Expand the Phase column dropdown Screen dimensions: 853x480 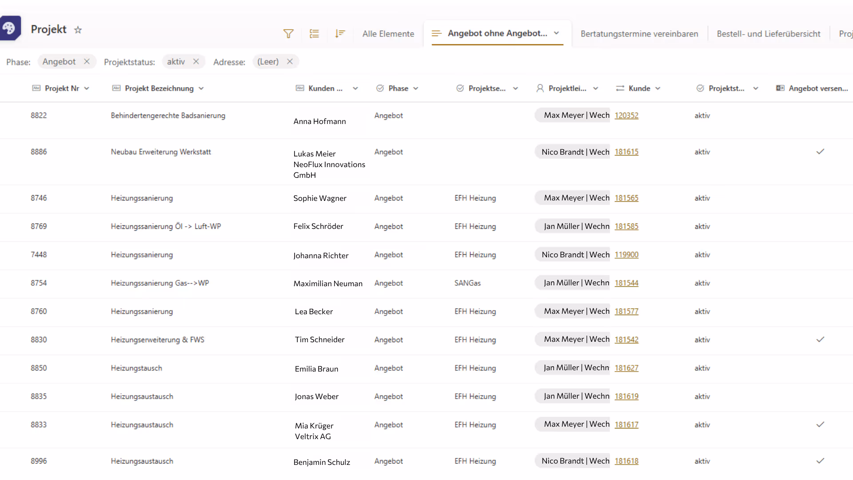(x=416, y=88)
